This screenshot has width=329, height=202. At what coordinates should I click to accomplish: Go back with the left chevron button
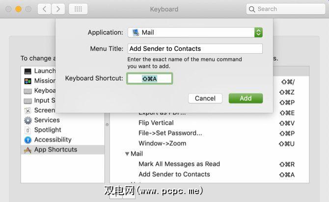tap(44, 9)
